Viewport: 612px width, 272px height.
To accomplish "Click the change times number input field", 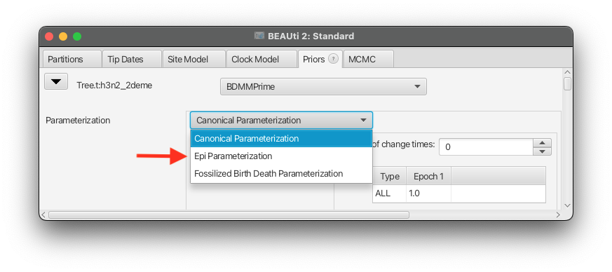I will click(486, 147).
